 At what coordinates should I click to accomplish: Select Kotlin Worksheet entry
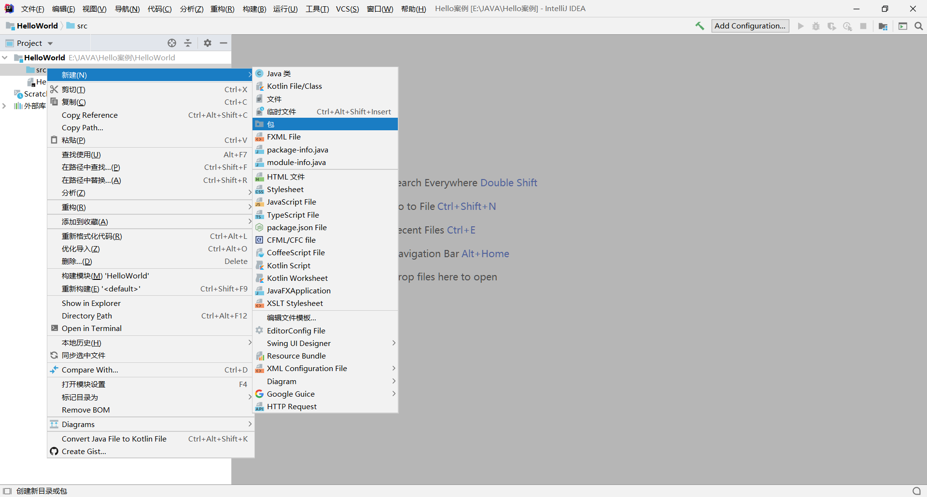pos(325,278)
